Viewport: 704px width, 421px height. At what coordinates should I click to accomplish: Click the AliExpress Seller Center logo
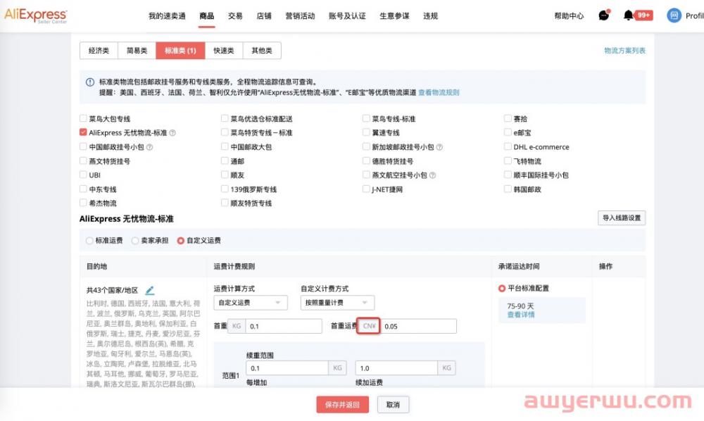pyautogui.click(x=36, y=15)
